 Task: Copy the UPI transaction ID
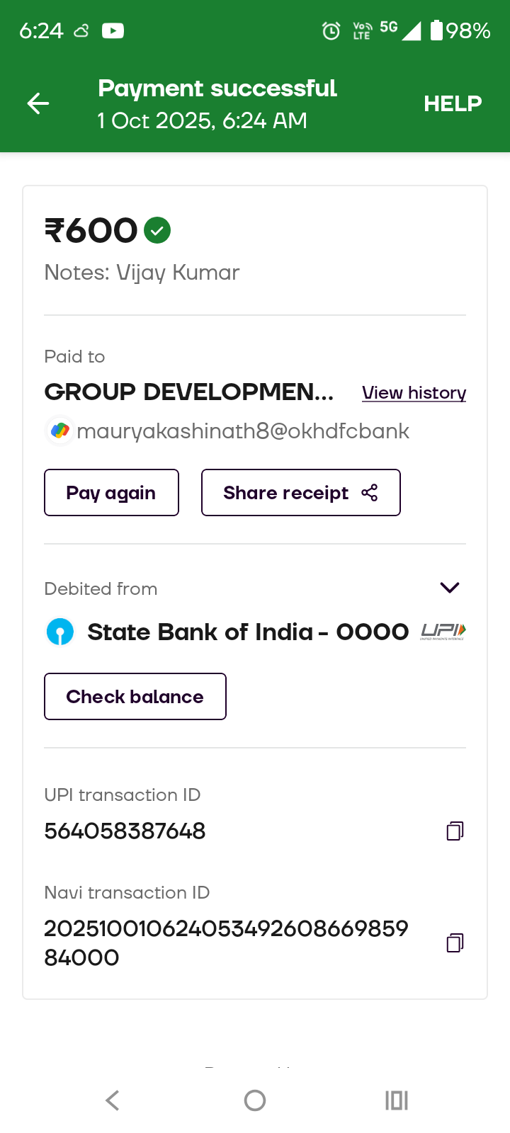(x=455, y=831)
